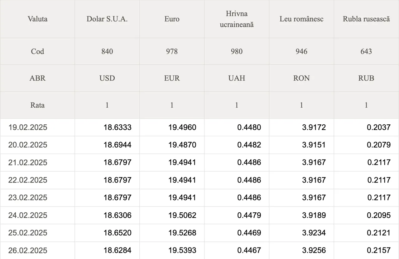The image size is (399, 259).
Task: Select the Leu românesc header cell
Action: 302,19
